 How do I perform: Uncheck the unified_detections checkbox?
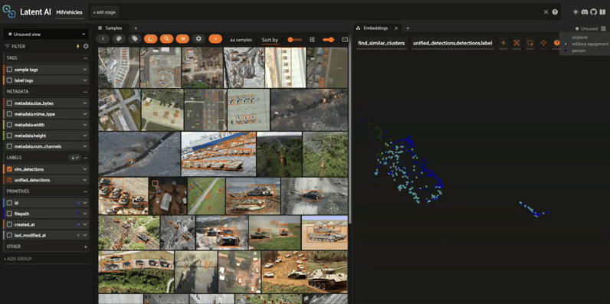coord(10,180)
